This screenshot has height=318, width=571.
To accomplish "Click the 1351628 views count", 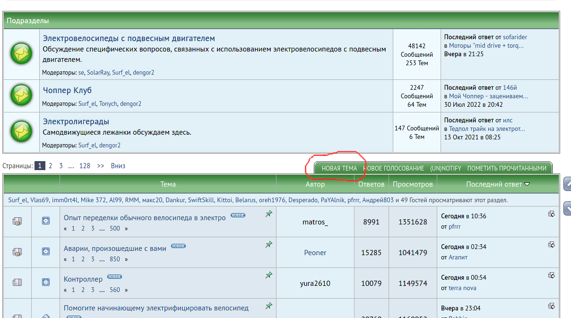I will [413, 222].
